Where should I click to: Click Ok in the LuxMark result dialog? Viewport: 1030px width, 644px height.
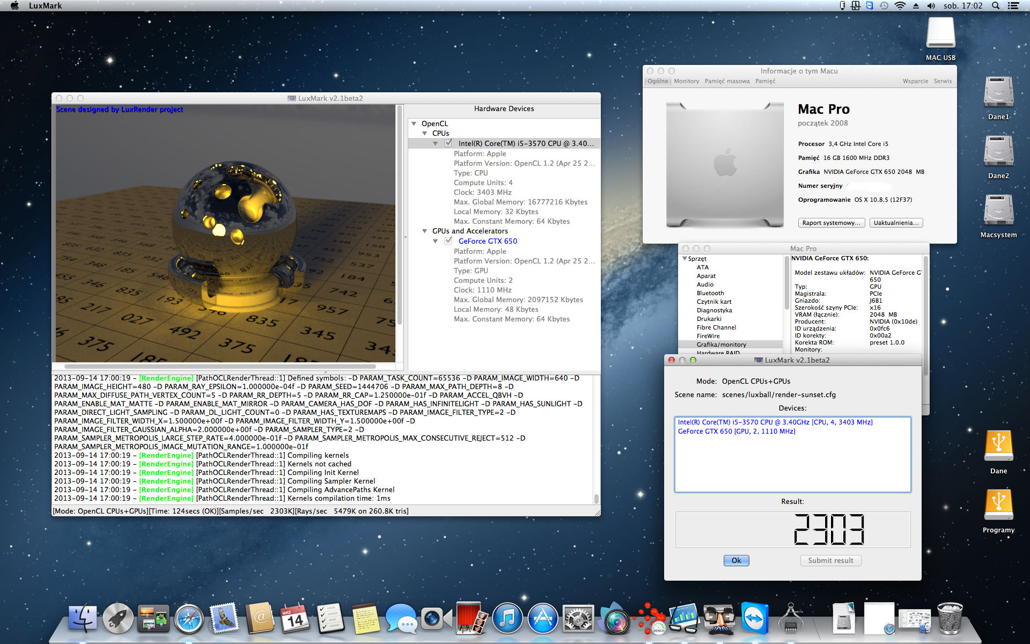(736, 560)
